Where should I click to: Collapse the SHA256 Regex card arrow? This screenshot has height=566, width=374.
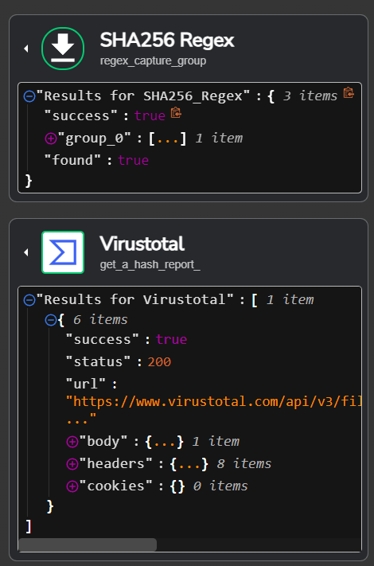[26, 49]
